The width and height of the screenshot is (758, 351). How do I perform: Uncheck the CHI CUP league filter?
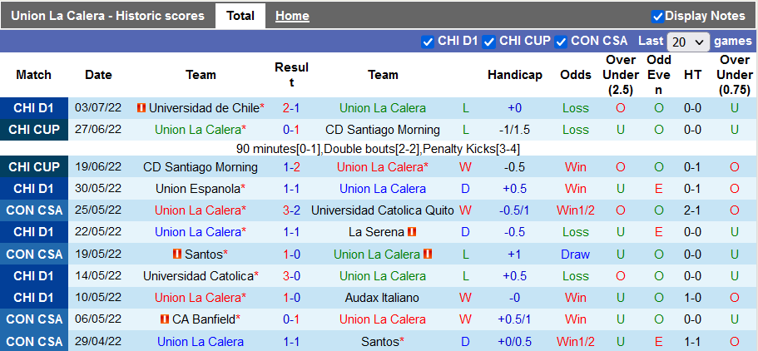(x=489, y=42)
